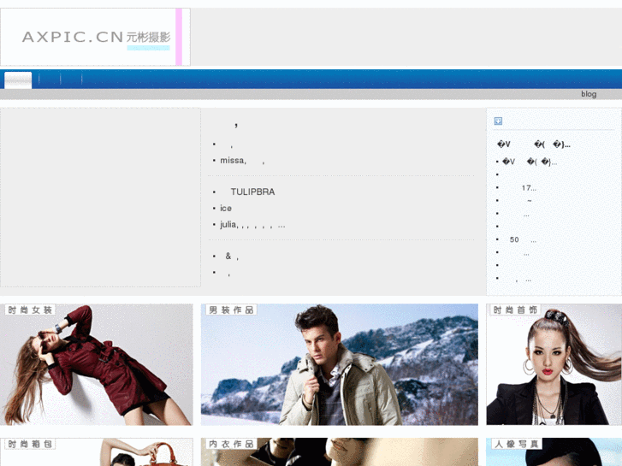Open the 时尚首饰 ponytail model thumbnail
Image resolution: width=622 pixels, height=466 pixels.
pyautogui.click(x=554, y=364)
